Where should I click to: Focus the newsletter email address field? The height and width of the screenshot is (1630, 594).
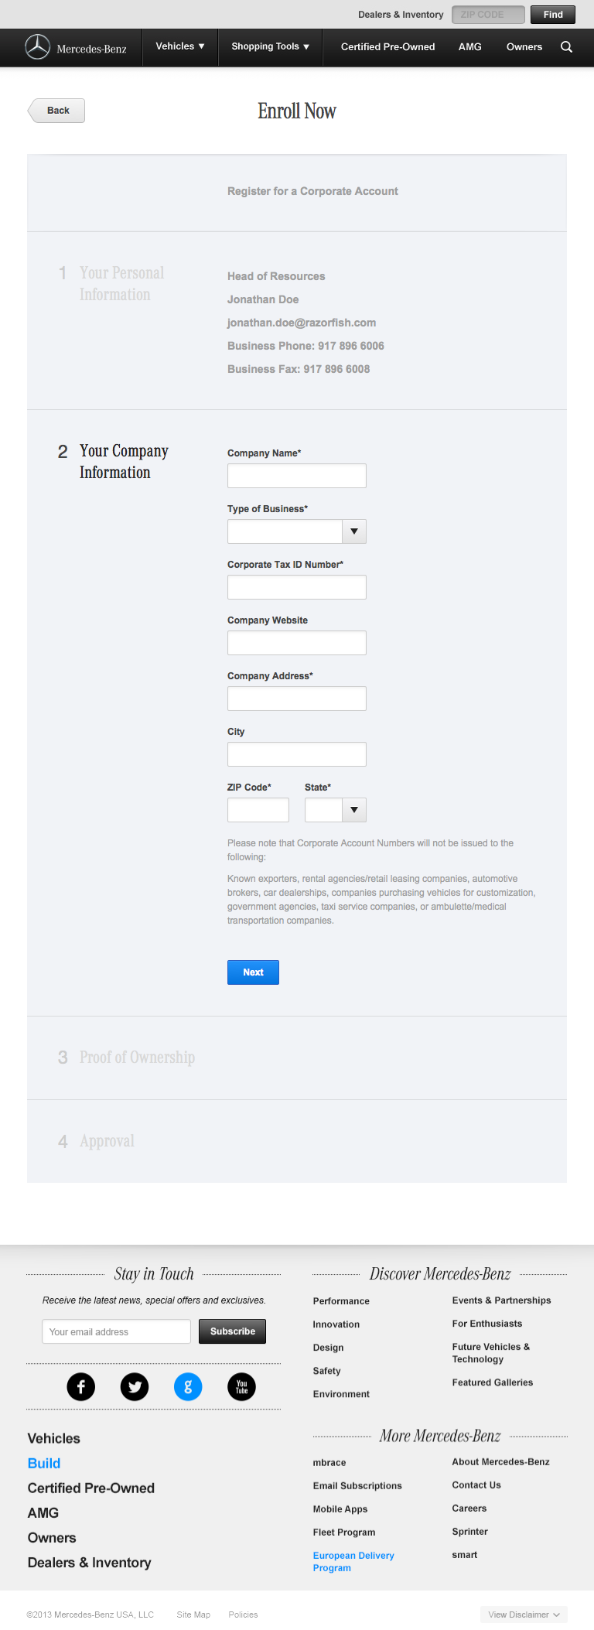[x=116, y=1331]
